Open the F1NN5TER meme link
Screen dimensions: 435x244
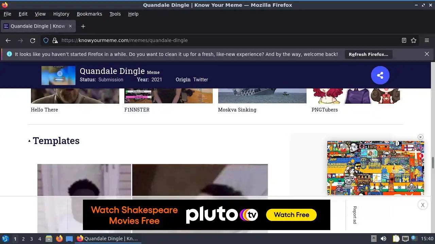(x=137, y=110)
